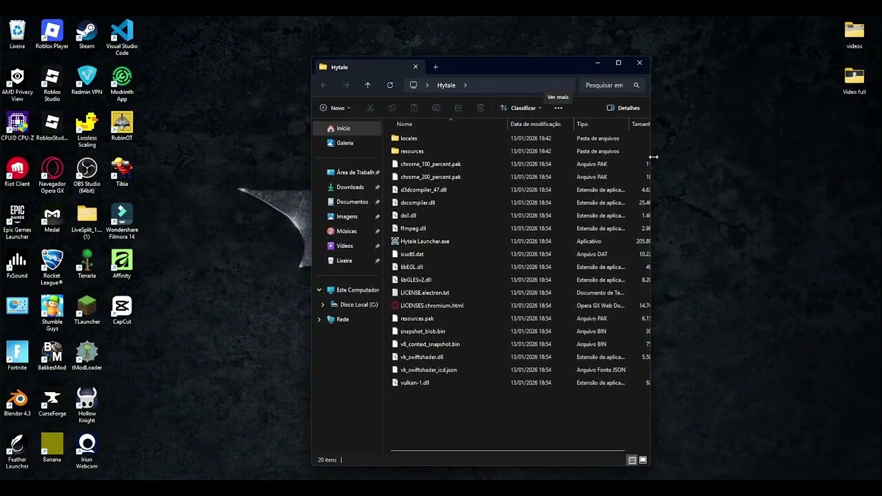This screenshot has height=496, width=882.
Task: Open the Novo dropdown menu
Action: click(336, 108)
